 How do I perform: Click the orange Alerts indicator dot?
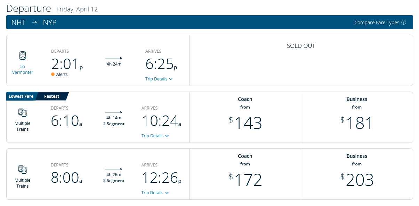point(53,74)
